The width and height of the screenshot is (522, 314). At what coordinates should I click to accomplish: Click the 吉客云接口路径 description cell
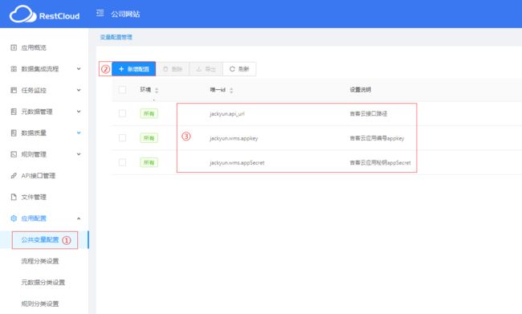(368, 114)
